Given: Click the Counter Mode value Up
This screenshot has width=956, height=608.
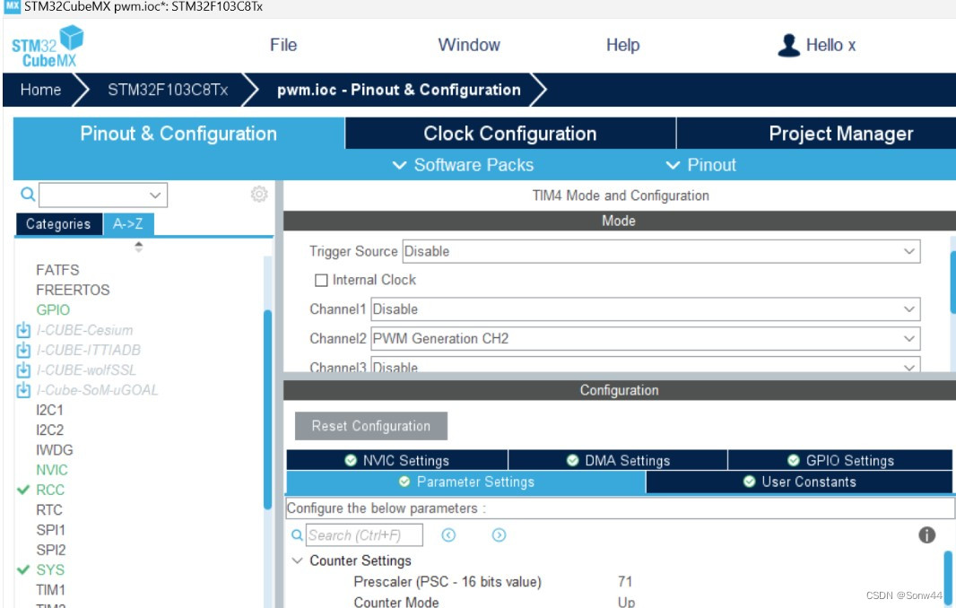Looking at the screenshot, I should [x=626, y=602].
